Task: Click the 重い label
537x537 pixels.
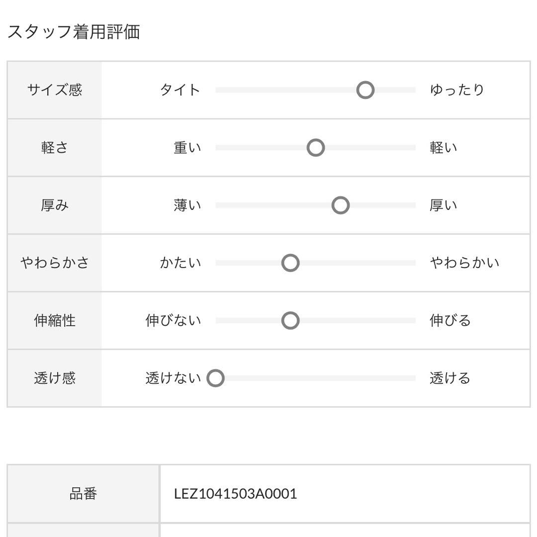Action: 187,148
